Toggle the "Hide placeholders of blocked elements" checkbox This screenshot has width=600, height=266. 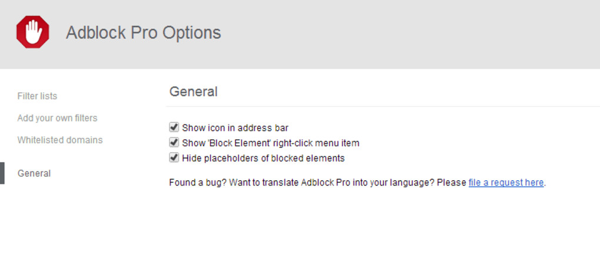point(174,157)
